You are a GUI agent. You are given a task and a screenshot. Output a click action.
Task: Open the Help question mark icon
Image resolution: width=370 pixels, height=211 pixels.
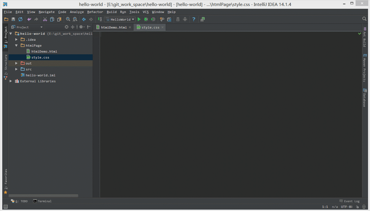(194, 19)
